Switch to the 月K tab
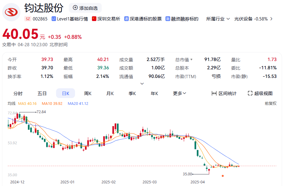This screenshot has width=285, height=186. [x=110, y=94]
